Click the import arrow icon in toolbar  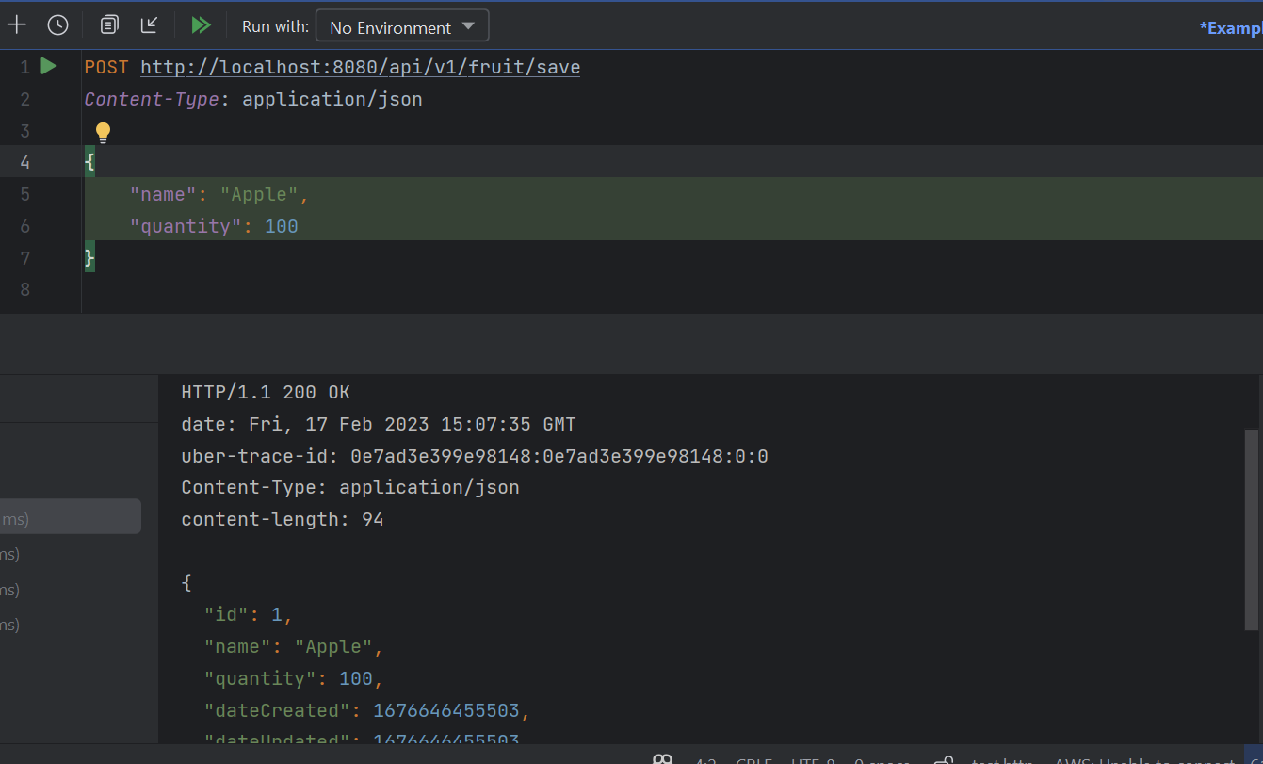[149, 25]
